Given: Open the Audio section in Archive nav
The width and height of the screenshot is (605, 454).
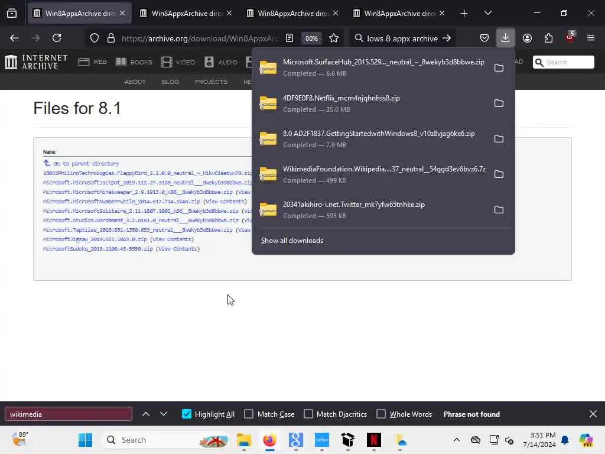Looking at the screenshot, I should 221,61.
